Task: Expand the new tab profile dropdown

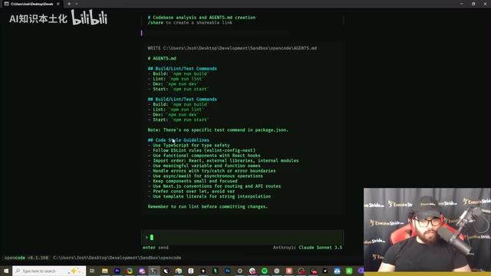Action: point(77,4)
